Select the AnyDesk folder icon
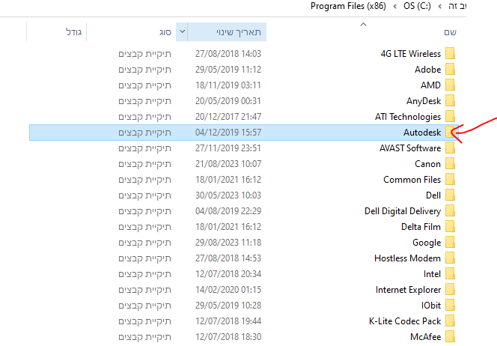The height and width of the screenshot is (346, 497). (x=450, y=101)
